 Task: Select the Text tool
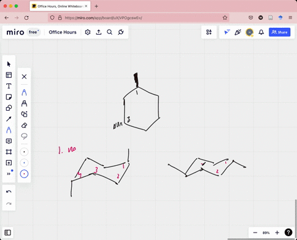[x=9, y=86]
